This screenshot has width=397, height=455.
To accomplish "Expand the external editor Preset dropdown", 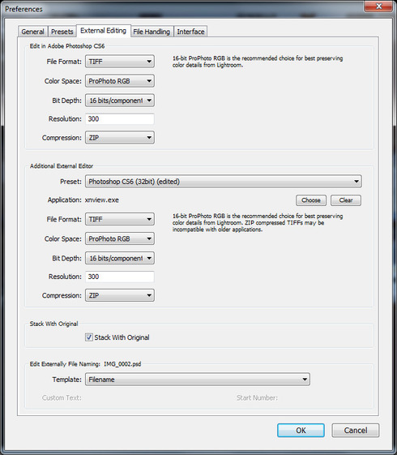I will pos(224,182).
